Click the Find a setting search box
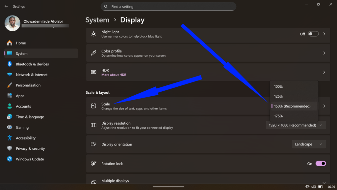337x190 pixels. [168, 6]
